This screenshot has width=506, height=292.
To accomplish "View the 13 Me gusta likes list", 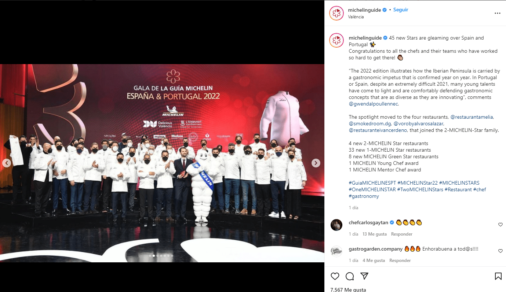I will [375, 234].
